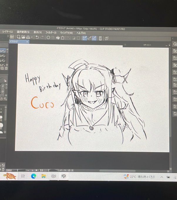Open the sub tool detail wrench icon
The image size is (177, 200).
coord(5,99)
